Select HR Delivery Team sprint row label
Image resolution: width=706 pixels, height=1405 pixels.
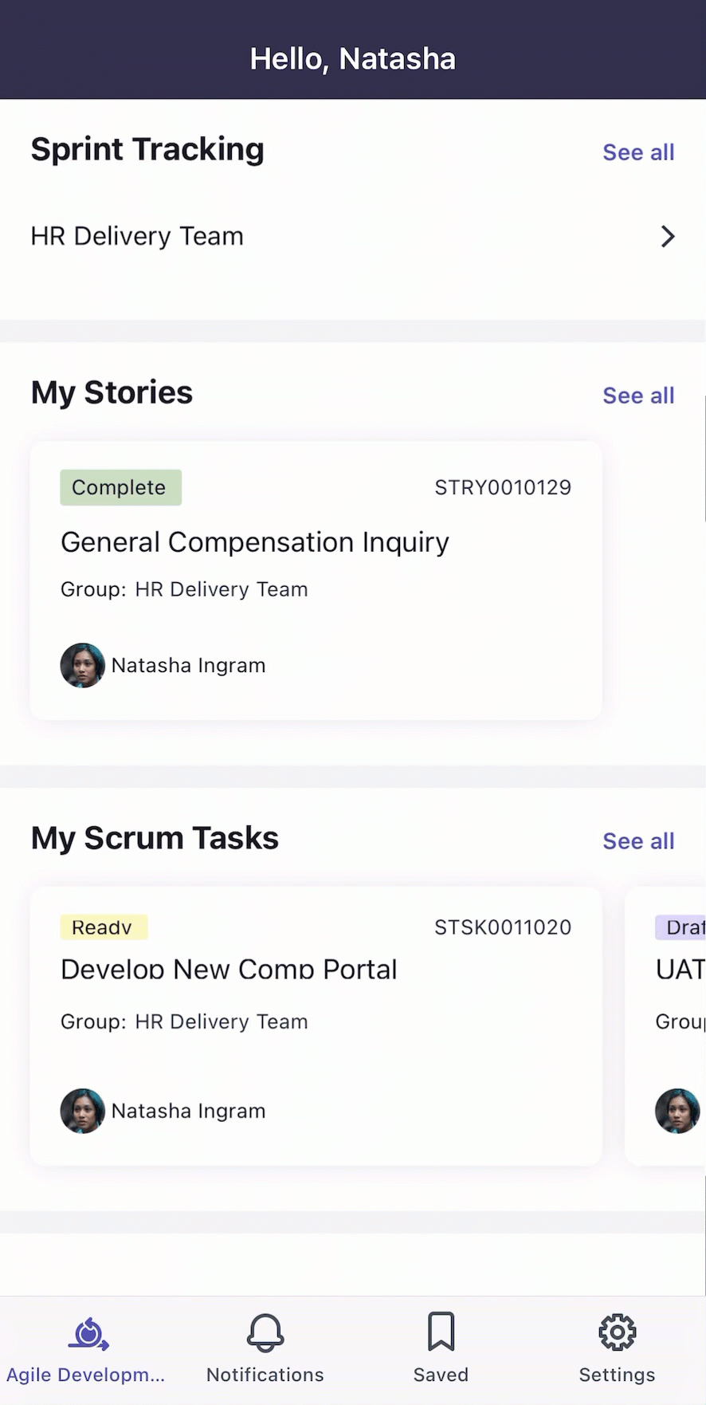click(137, 236)
